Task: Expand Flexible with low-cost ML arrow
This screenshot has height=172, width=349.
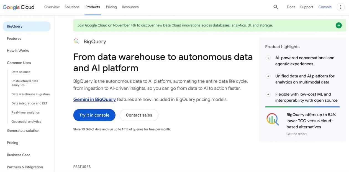Action: click(x=268, y=94)
